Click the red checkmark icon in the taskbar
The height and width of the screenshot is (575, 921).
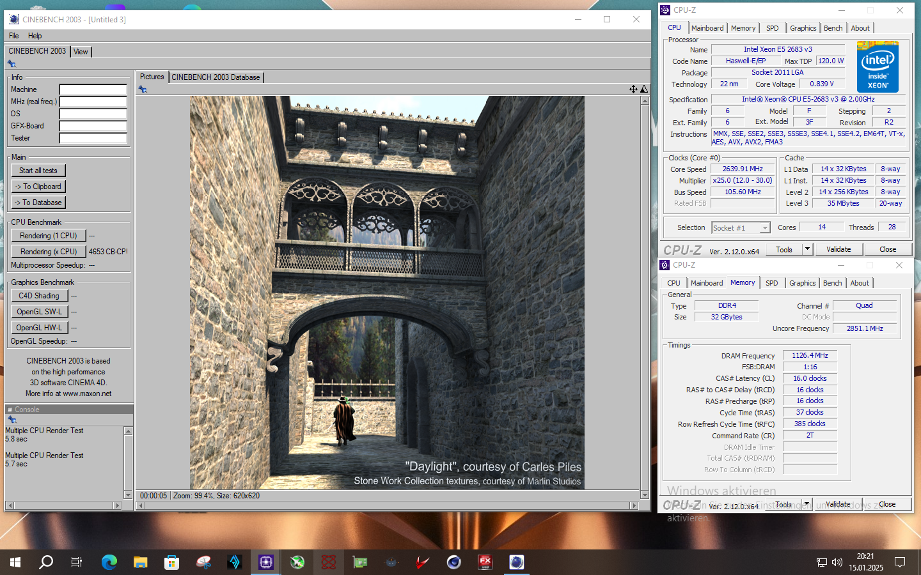click(x=422, y=562)
